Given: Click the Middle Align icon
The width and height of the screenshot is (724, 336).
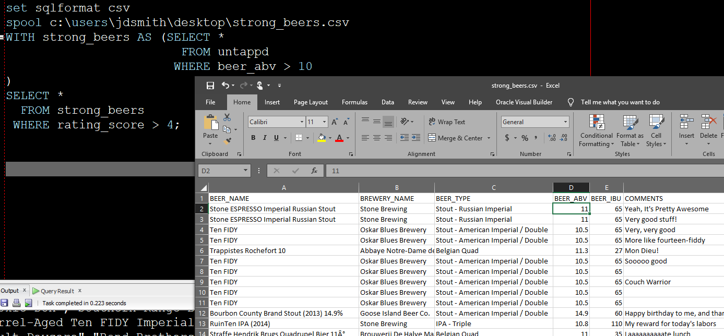Looking at the screenshot, I should click(376, 122).
